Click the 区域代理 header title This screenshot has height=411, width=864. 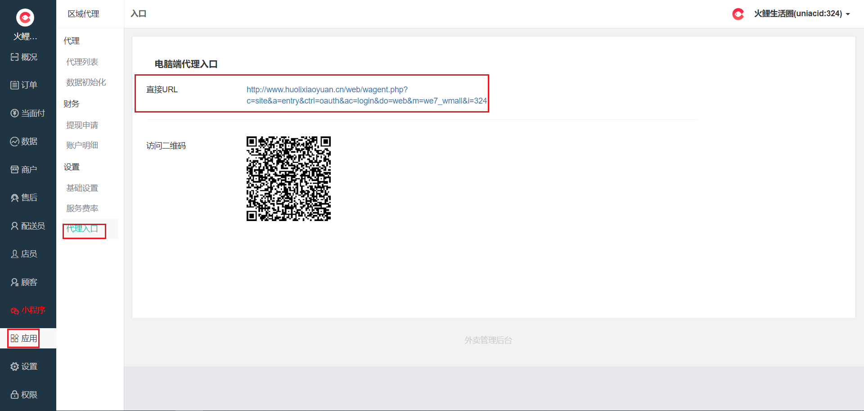(84, 14)
